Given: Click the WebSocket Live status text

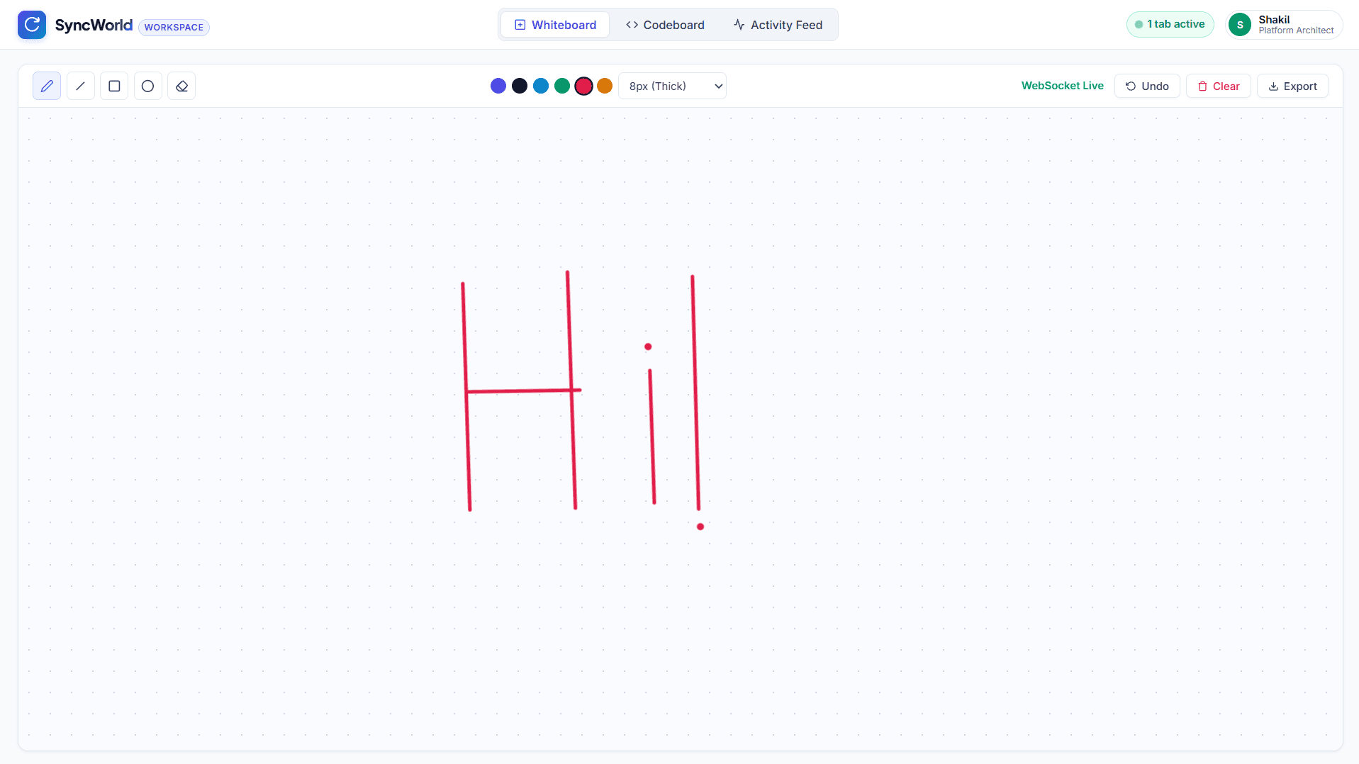Looking at the screenshot, I should [1062, 86].
